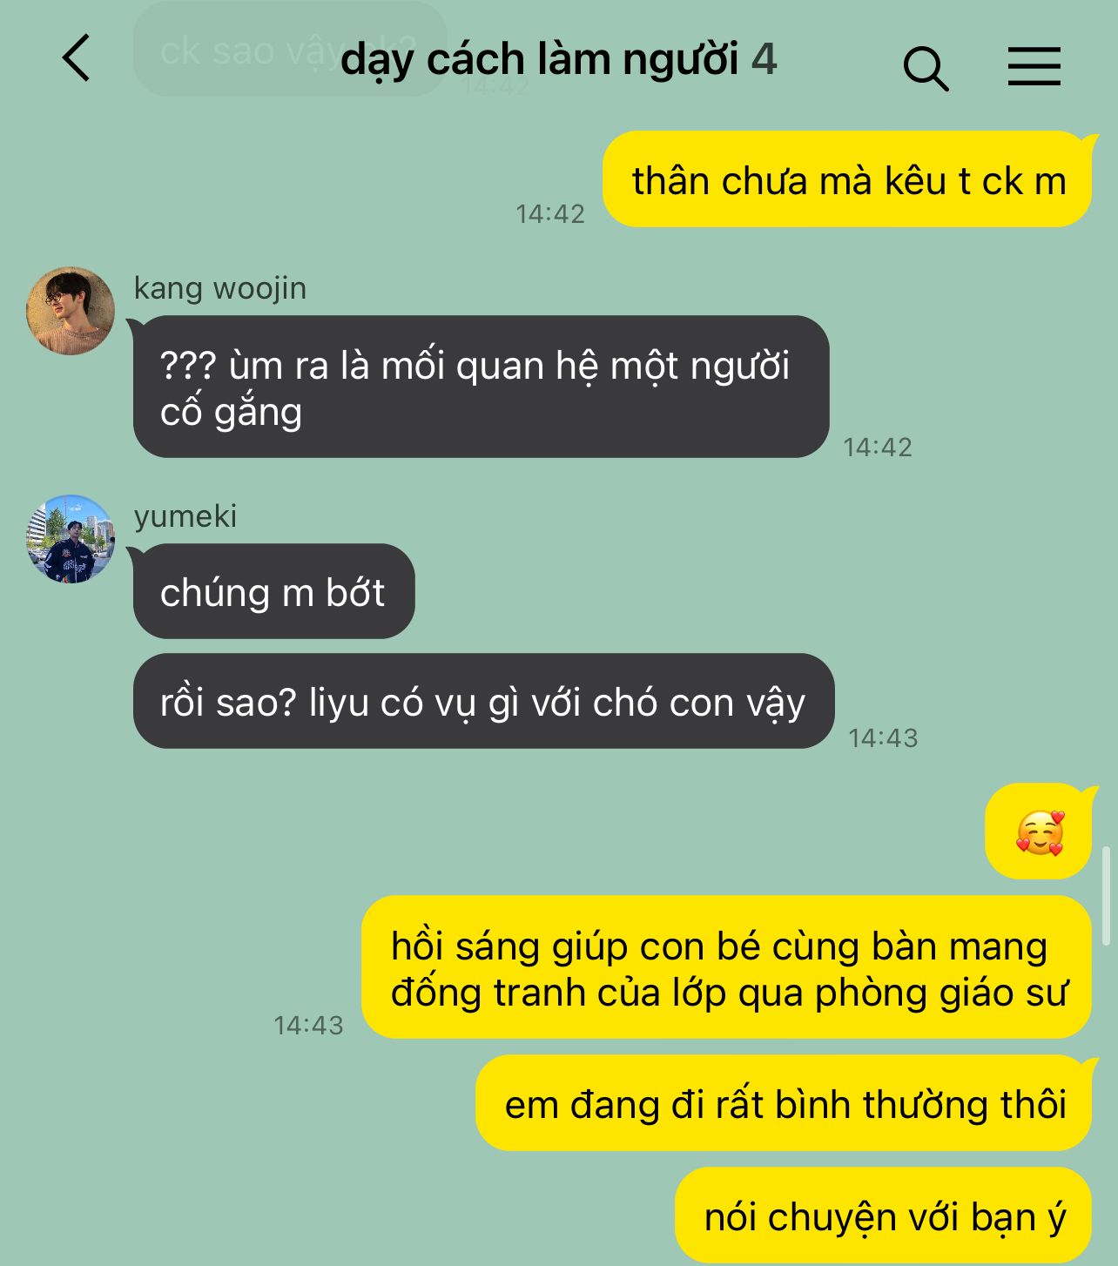This screenshot has width=1118, height=1266.
Task: Tap sender name kang woojin
Action: (x=220, y=288)
